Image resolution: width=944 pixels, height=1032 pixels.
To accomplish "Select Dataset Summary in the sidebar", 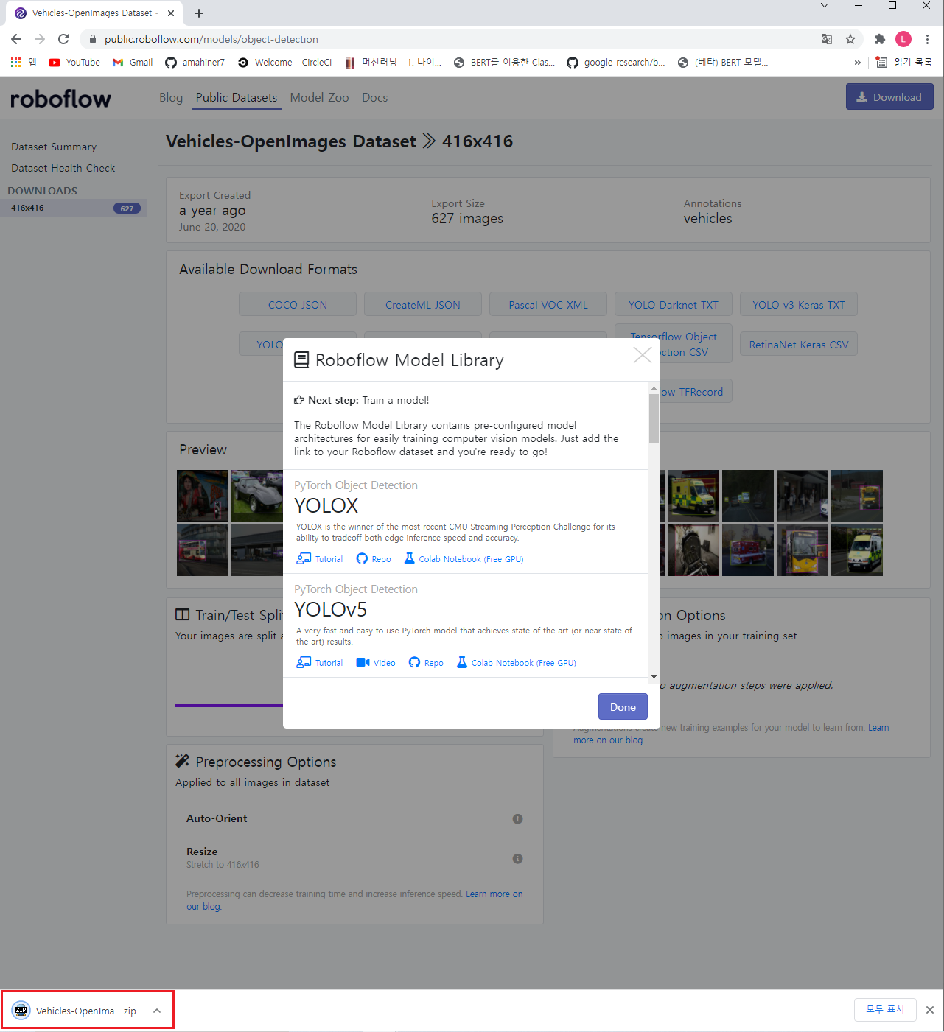I will (54, 147).
